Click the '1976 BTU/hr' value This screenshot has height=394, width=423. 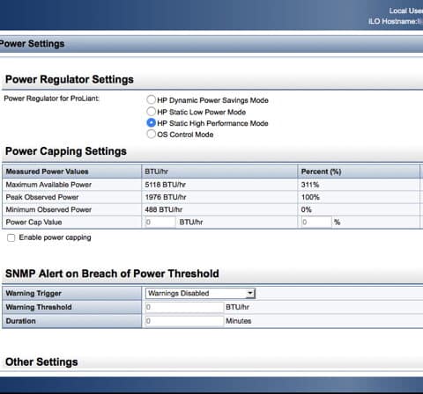point(166,197)
